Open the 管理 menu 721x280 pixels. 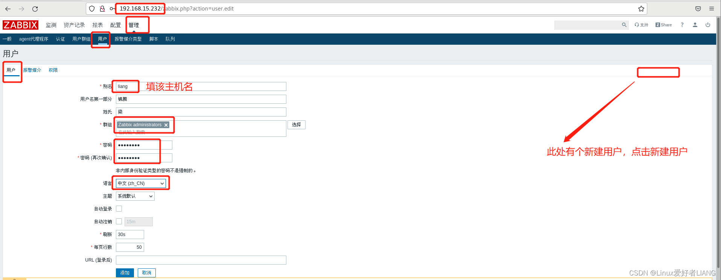[134, 25]
